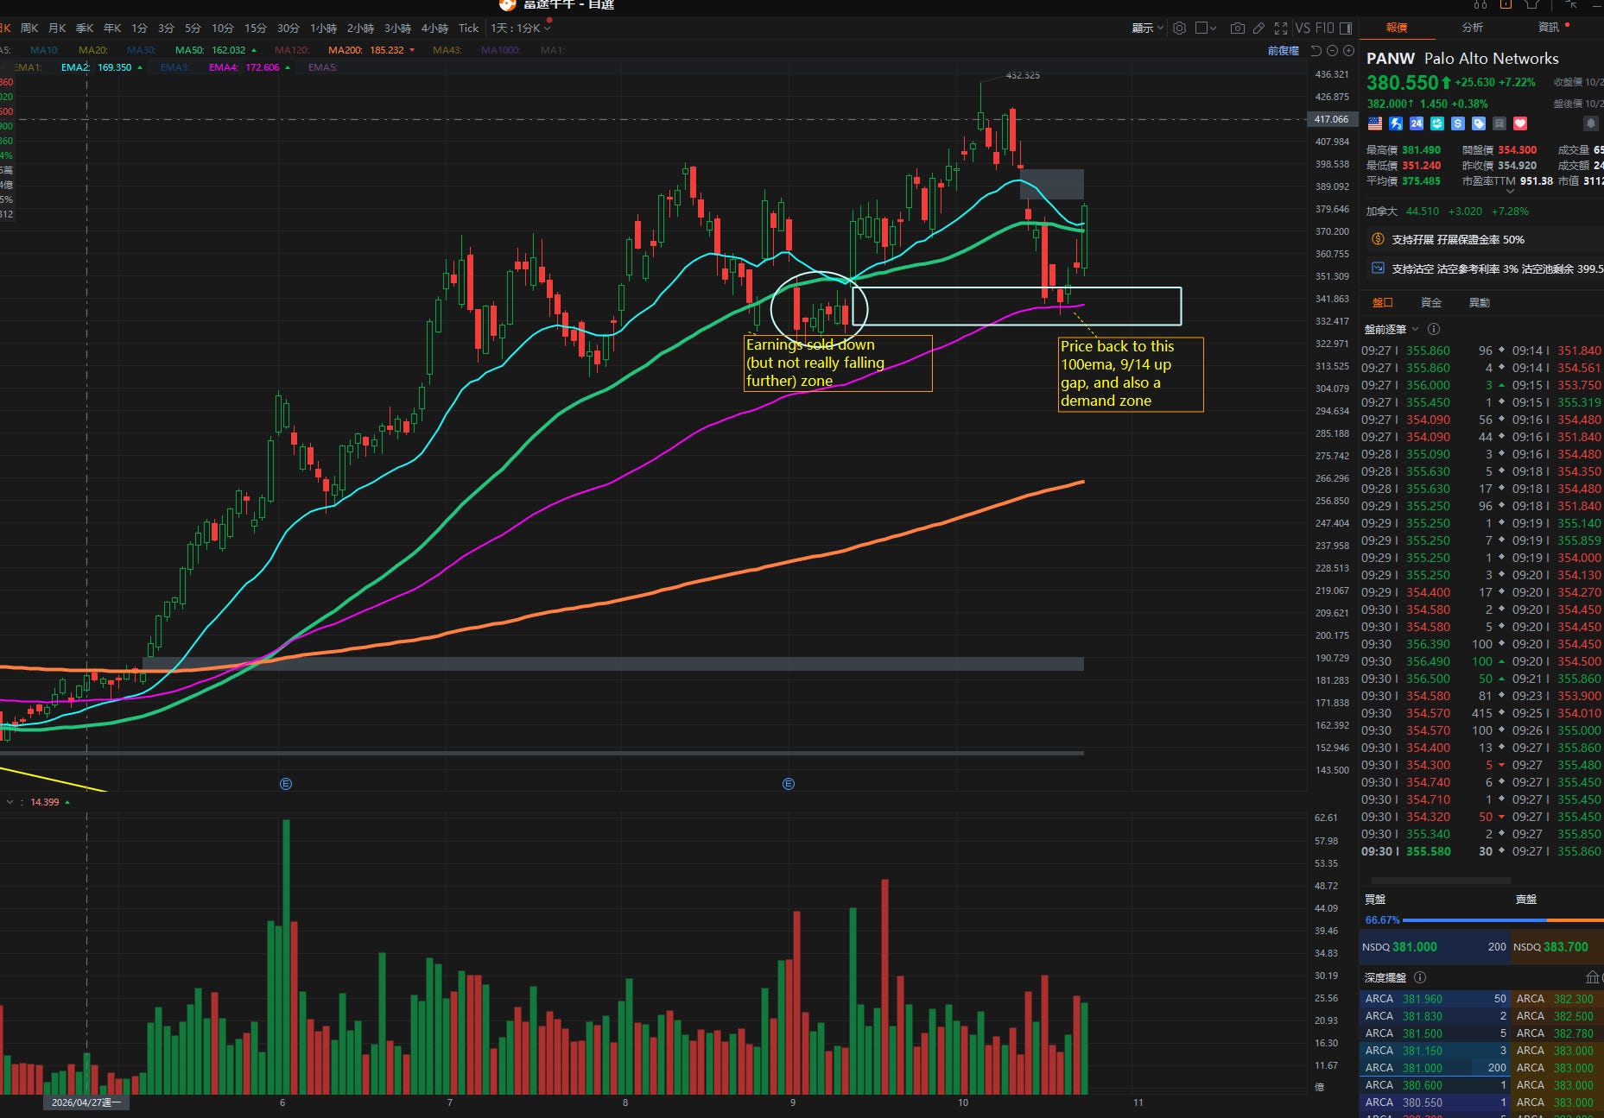Open info icon beside 深度擺盤
Viewport: 1604px width, 1118px height.
coord(1420,977)
